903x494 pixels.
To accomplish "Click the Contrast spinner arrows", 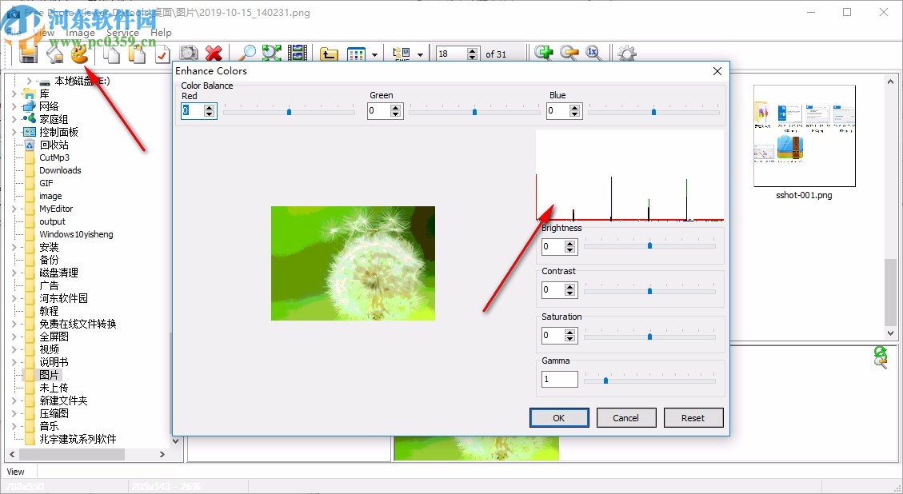I will tap(570, 289).
